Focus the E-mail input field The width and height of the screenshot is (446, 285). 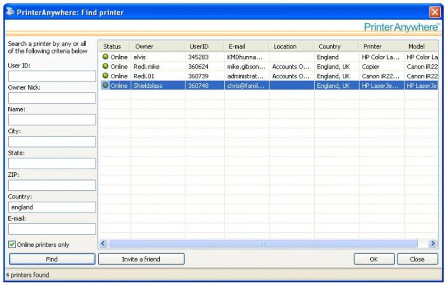[x=52, y=229]
